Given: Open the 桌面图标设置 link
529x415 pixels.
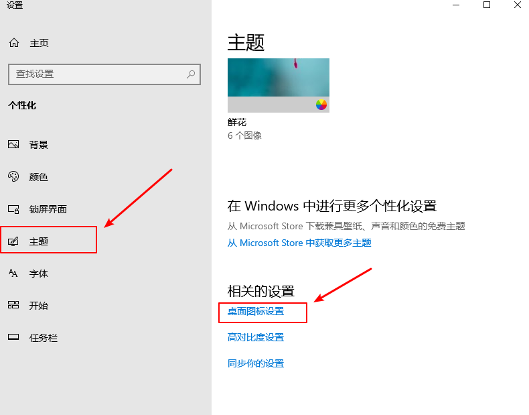Looking at the screenshot, I should (x=256, y=311).
